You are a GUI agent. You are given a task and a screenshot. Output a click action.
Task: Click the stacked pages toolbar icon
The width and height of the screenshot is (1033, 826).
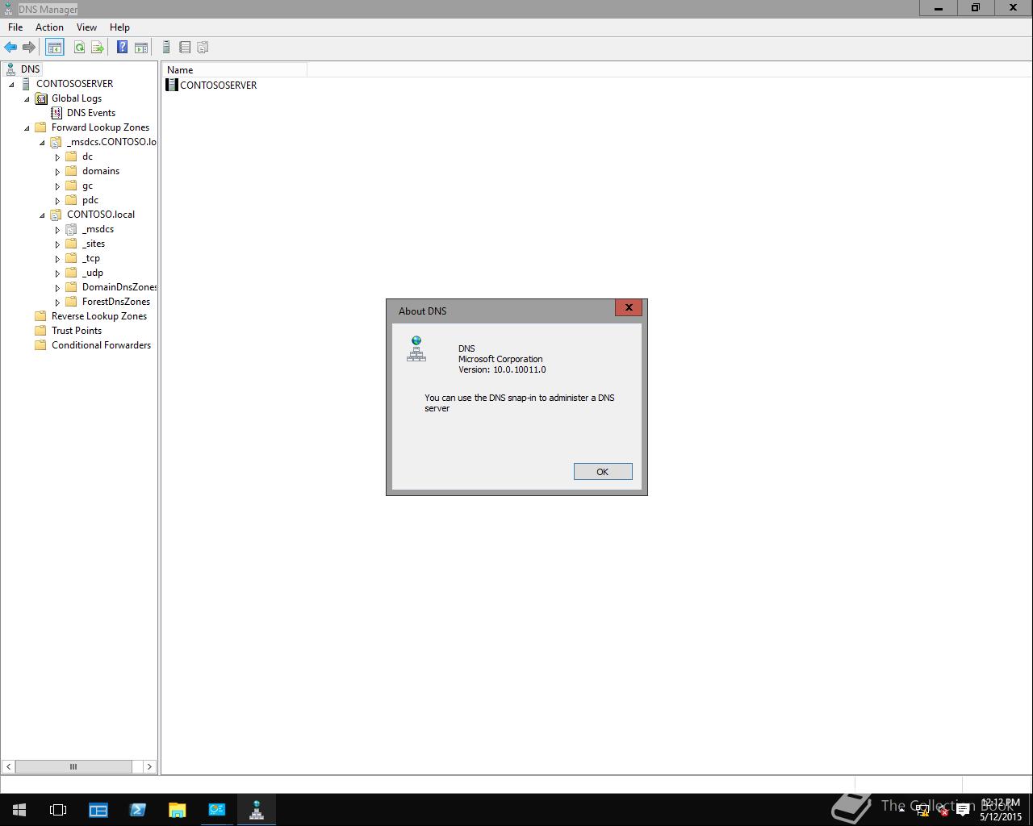(203, 48)
